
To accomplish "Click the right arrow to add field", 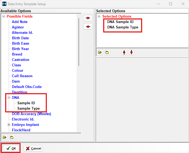I will (88, 18).
